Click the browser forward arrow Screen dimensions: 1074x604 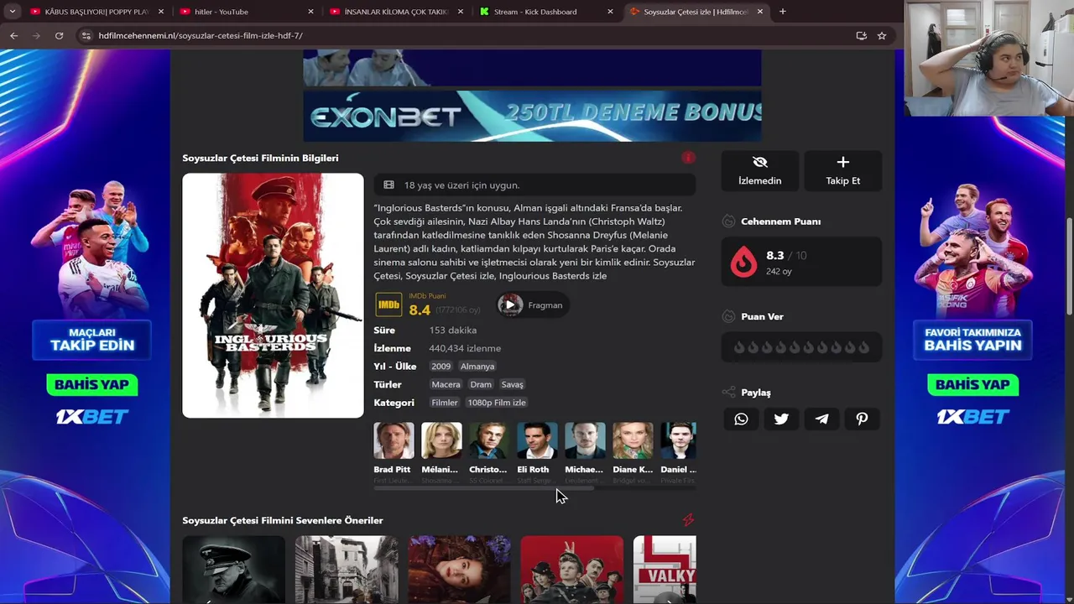(x=36, y=35)
